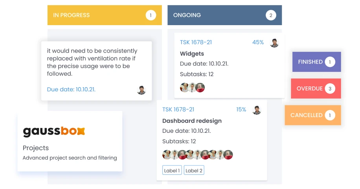Screen dimensions: 360x189
Task: Click the gaussbox logo
Action: pyautogui.click(x=54, y=131)
